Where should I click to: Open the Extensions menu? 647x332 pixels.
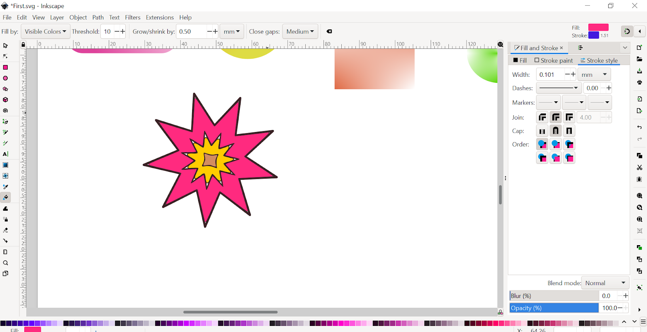pos(160,17)
